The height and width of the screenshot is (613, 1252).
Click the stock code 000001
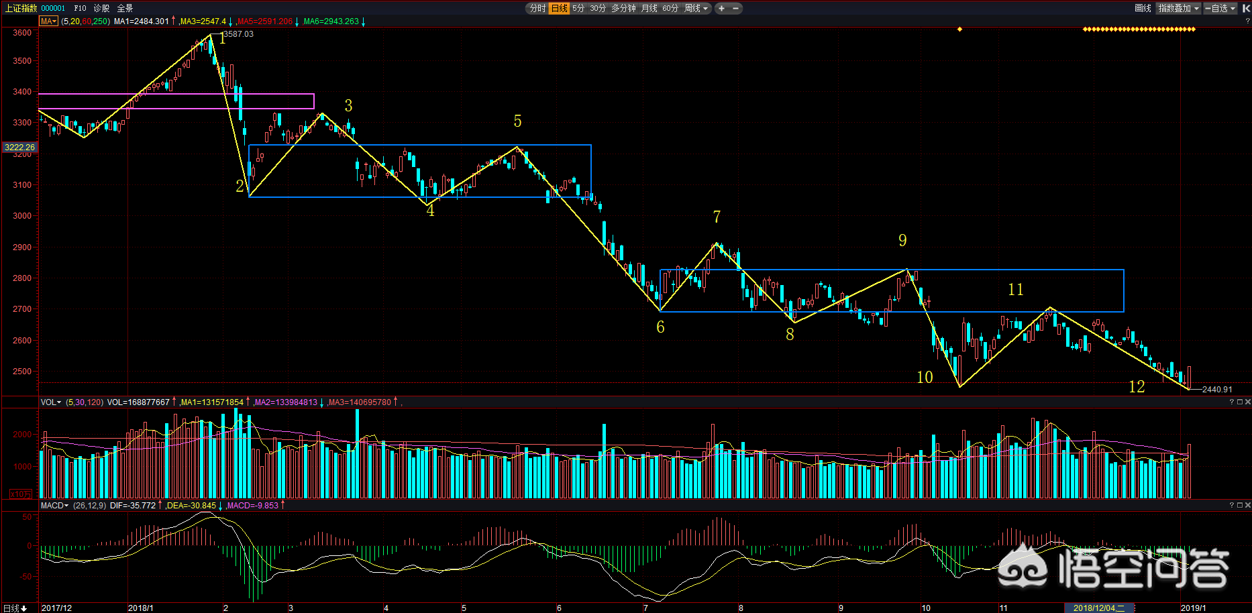tap(54, 8)
